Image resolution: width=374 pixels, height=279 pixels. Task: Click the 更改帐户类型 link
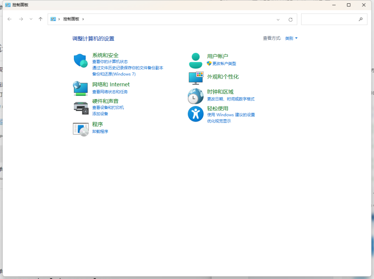tap(224, 64)
